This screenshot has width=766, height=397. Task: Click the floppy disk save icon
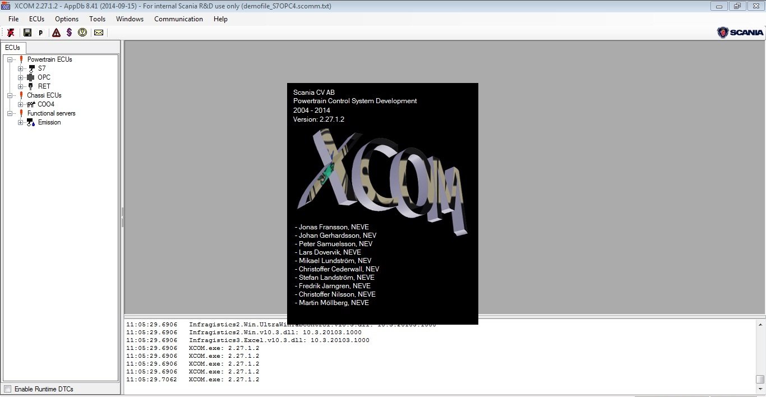[27, 33]
